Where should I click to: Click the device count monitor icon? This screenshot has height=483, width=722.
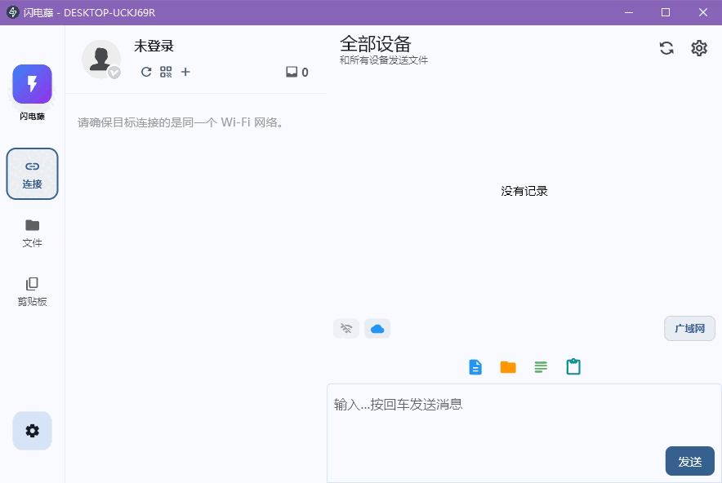coord(292,71)
